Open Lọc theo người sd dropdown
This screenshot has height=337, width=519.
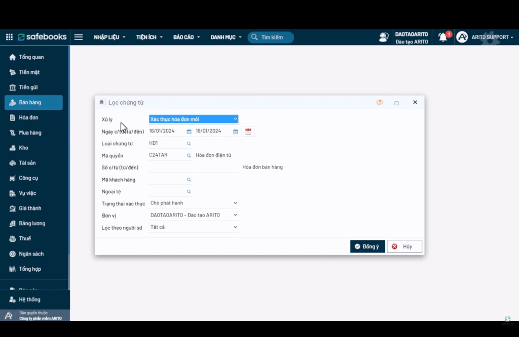click(194, 227)
